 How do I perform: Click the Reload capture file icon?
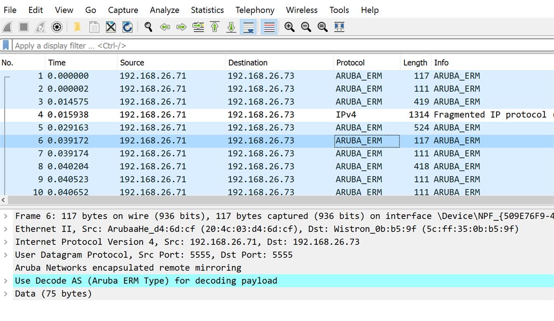point(128,27)
